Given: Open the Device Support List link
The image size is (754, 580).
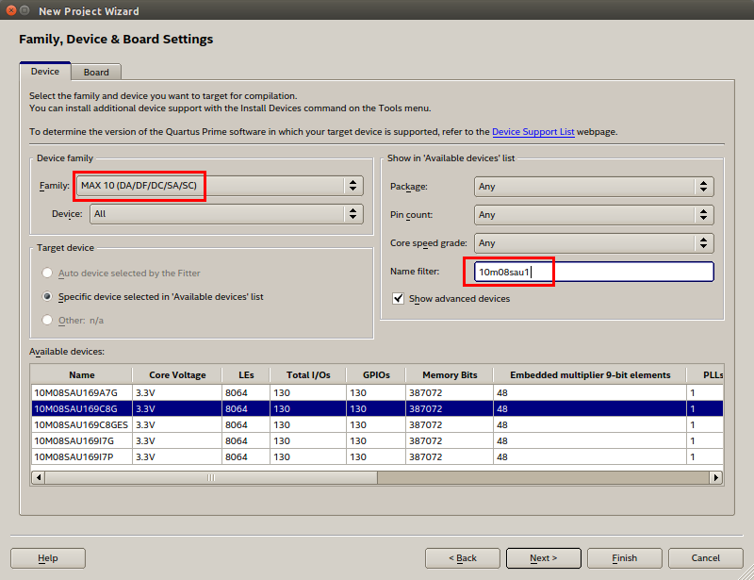Looking at the screenshot, I should [533, 132].
